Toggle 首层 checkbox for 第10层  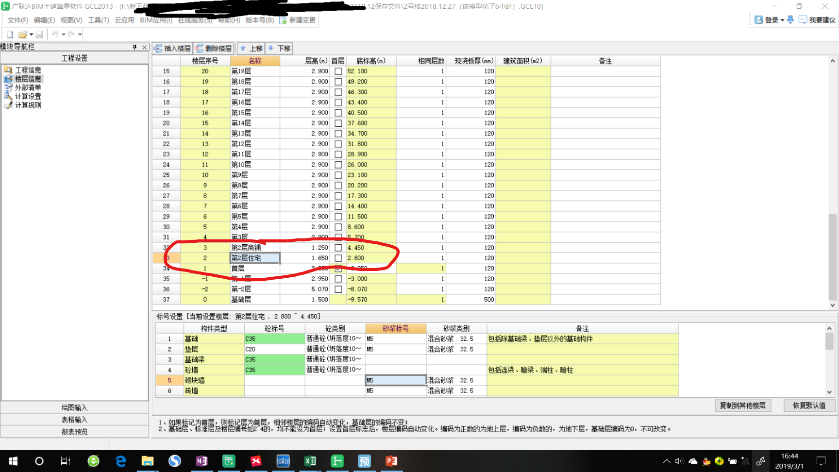coord(338,165)
